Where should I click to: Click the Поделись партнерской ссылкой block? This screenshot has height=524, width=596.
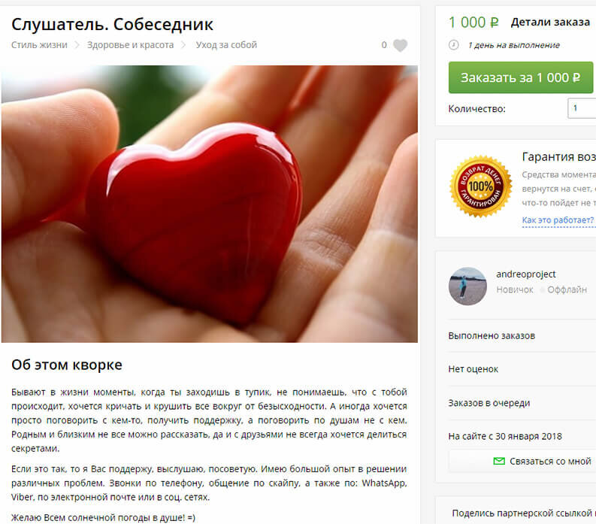(x=524, y=513)
